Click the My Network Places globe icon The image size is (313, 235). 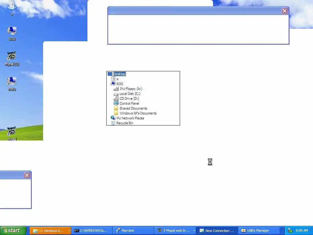click(x=113, y=118)
